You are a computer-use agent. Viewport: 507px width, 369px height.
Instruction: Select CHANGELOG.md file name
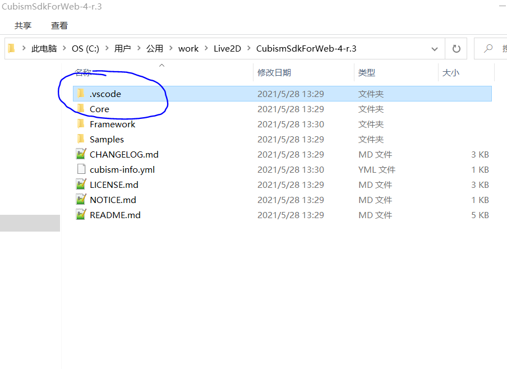(x=124, y=155)
